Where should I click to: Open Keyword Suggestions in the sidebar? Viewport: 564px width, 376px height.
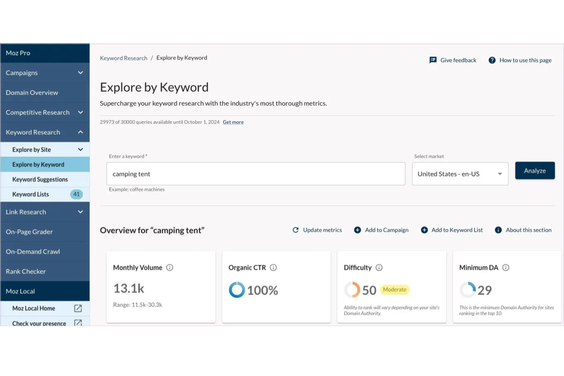point(45,179)
